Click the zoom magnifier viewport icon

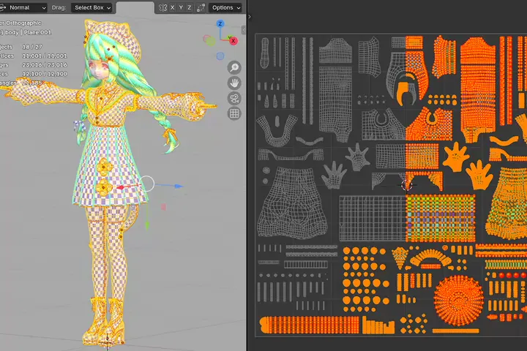[x=234, y=67]
